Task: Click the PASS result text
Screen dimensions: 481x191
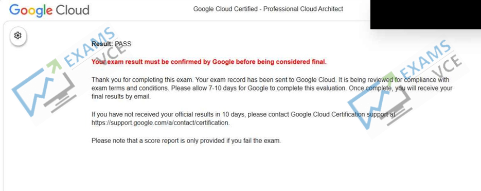Action: pyautogui.click(x=123, y=44)
